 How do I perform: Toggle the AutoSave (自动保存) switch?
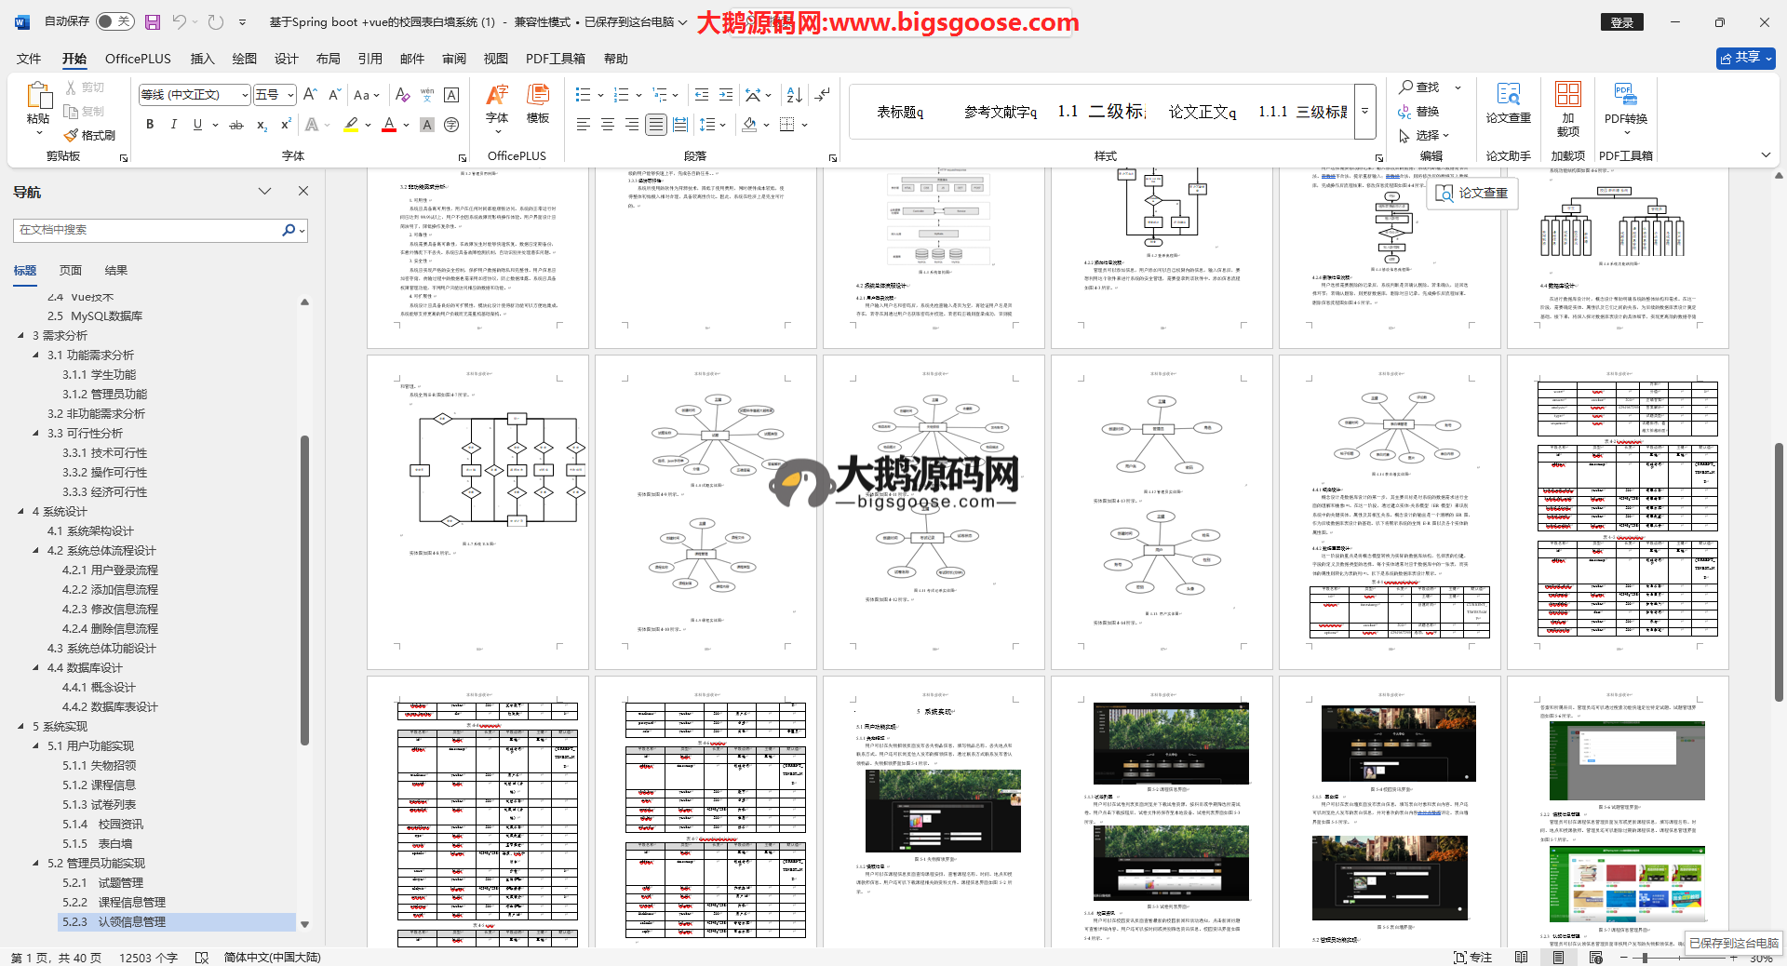coord(115,21)
